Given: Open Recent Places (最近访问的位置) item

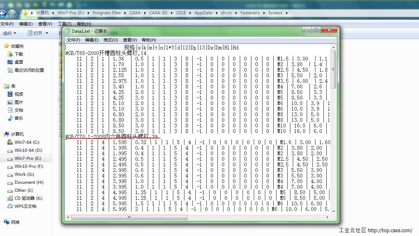Looking at the screenshot, I should coord(10,70).
